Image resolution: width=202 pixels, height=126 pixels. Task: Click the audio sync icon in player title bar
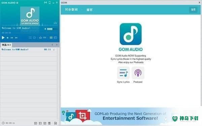click(45, 2)
